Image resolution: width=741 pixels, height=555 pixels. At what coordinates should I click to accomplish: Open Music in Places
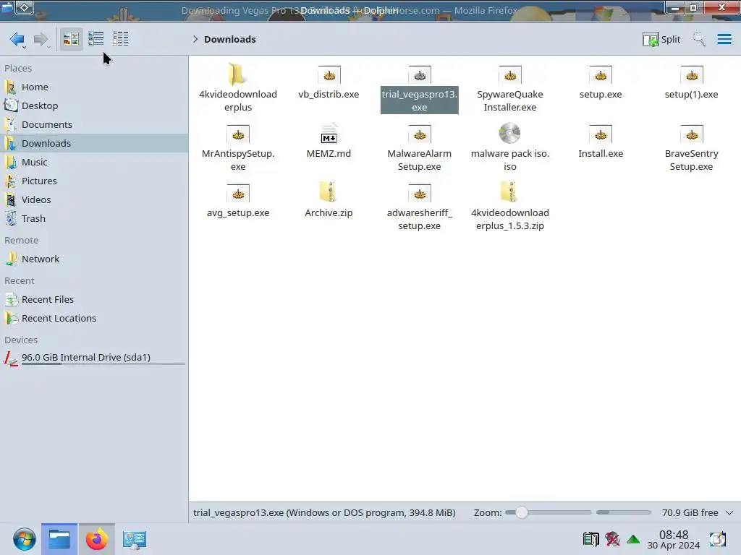click(x=94, y=162)
